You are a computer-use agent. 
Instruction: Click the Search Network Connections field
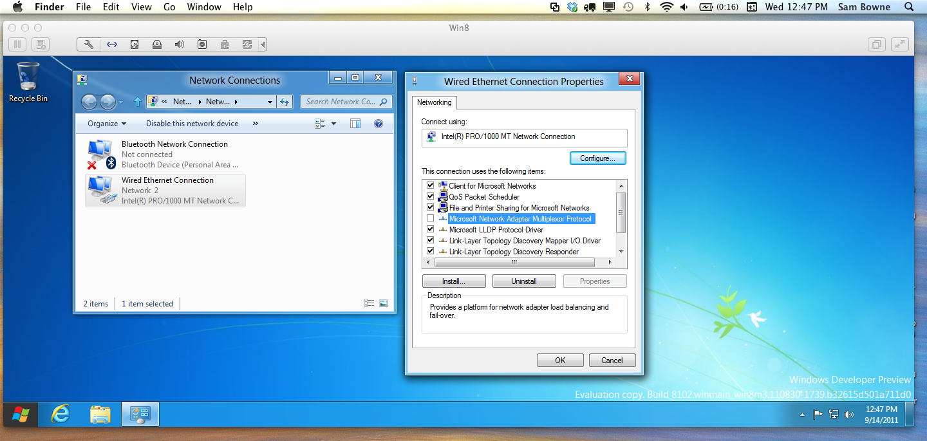click(x=346, y=102)
